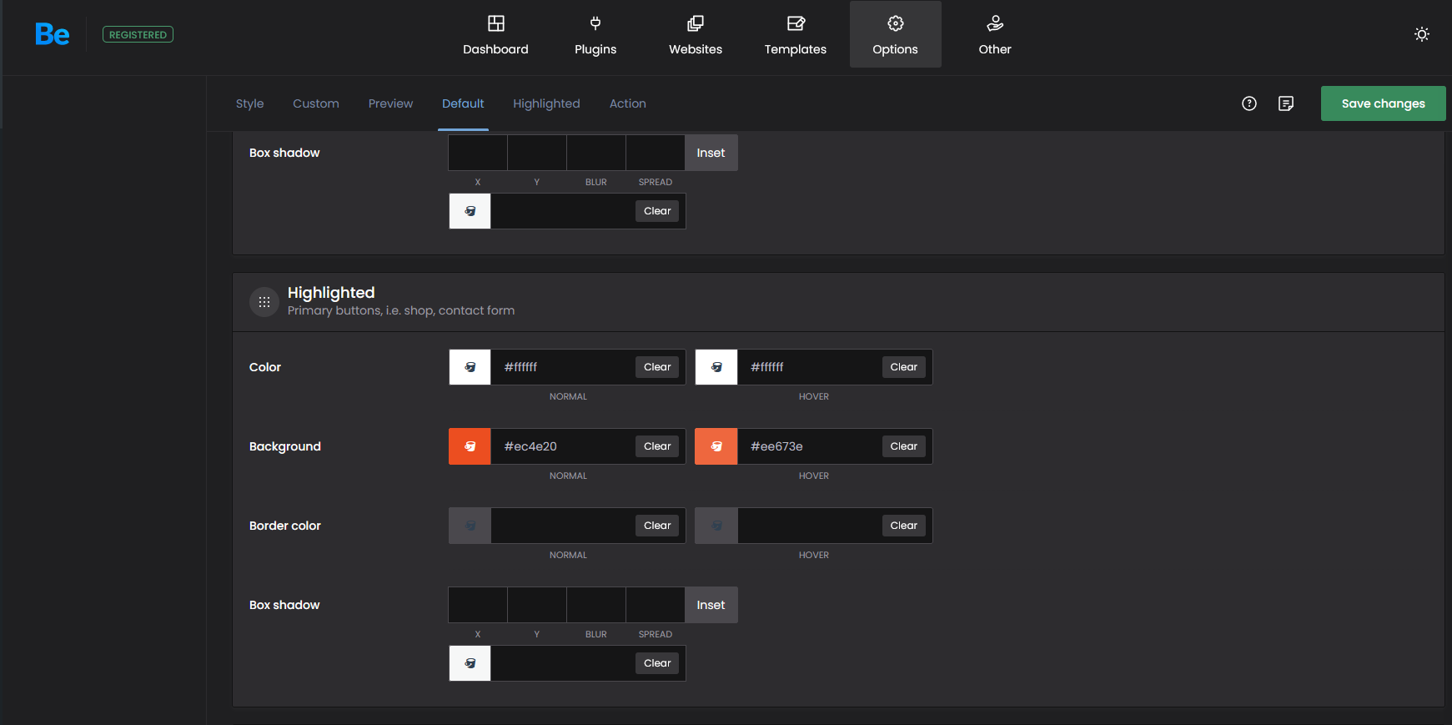Viewport: 1452px width, 725px height.
Task: Click Background hover #ee673e field
Action: (x=810, y=446)
